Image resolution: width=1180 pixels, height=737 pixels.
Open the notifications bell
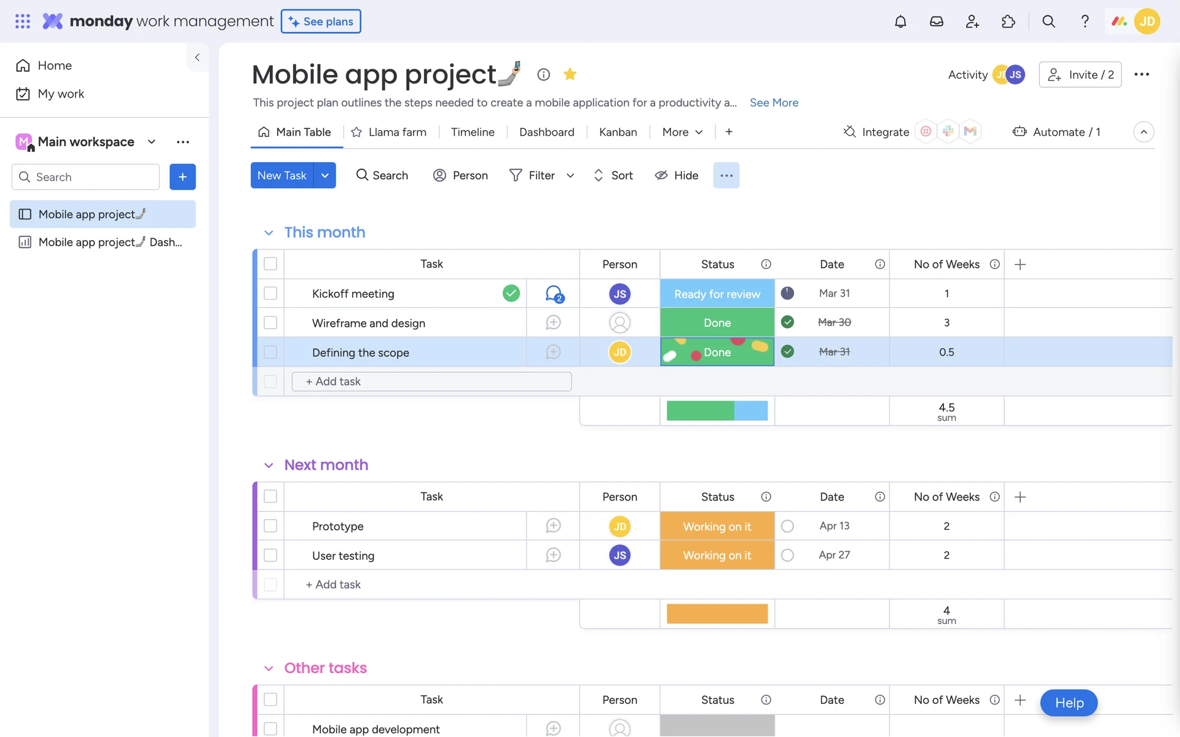[900, 21]
